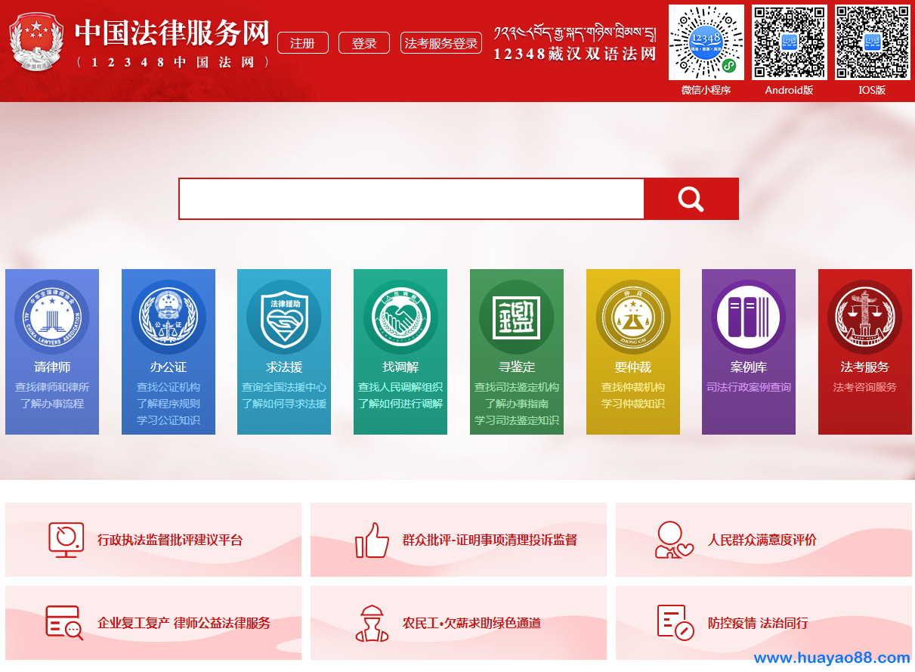Image resolution: width=915 pixels, height=672 pixels.
Task: Click 了解如何进行调解 text
Action: [x=400, y=404]
